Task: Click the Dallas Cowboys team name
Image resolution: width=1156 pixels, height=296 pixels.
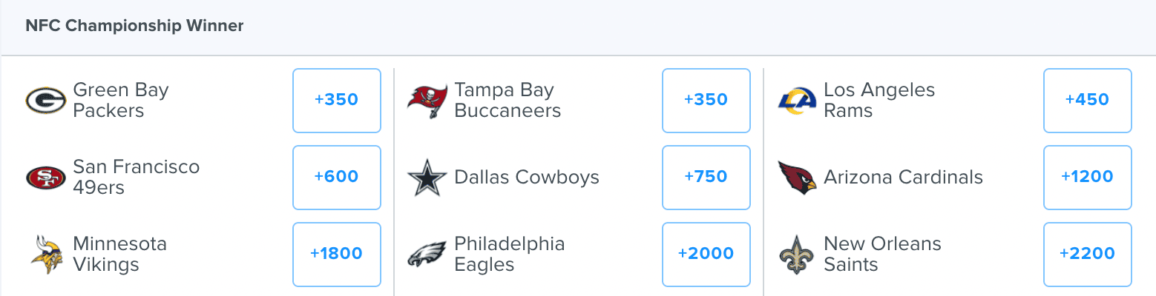Action: coord(527,178)
